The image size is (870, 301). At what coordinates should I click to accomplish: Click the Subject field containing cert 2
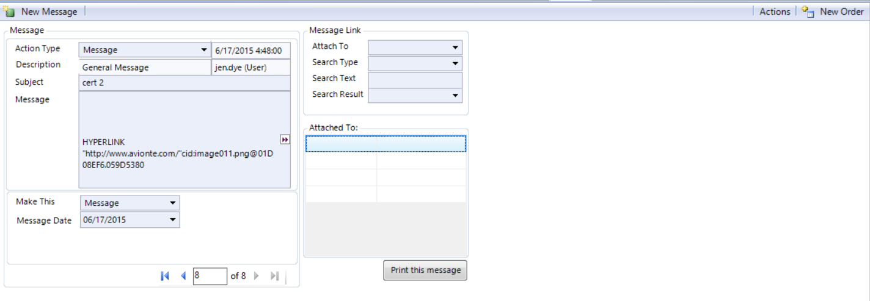click(x=184, y=83)
